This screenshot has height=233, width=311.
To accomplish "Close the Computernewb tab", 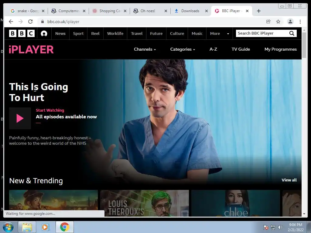I will point(84,11).
